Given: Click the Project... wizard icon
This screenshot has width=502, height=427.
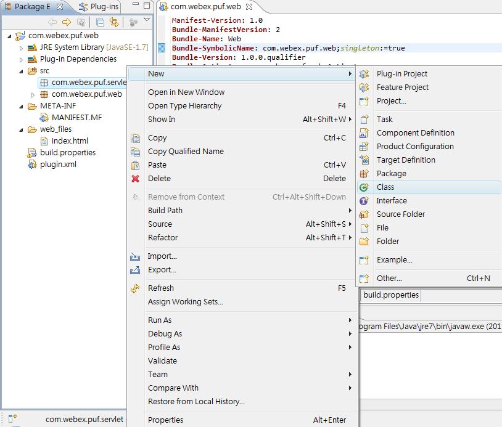Looking at the screenshot, I should pyautogui.click(x=364, y=101).
